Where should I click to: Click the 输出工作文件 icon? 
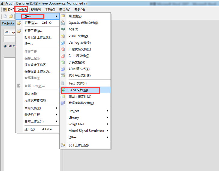tap(63, 96)
